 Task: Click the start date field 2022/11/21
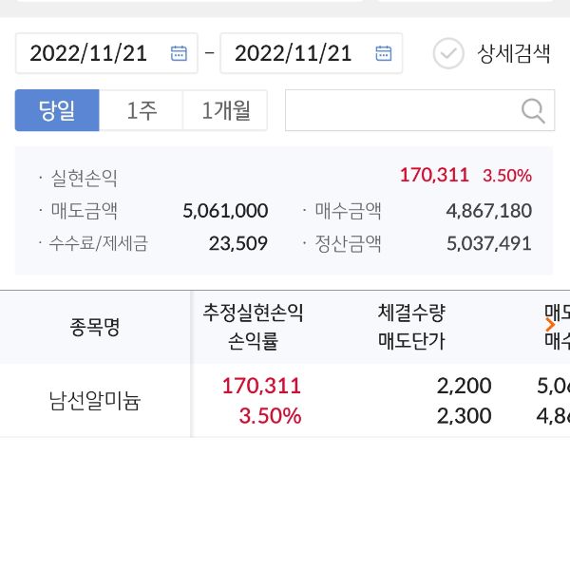pyautogui.click(x=89, y=53)
